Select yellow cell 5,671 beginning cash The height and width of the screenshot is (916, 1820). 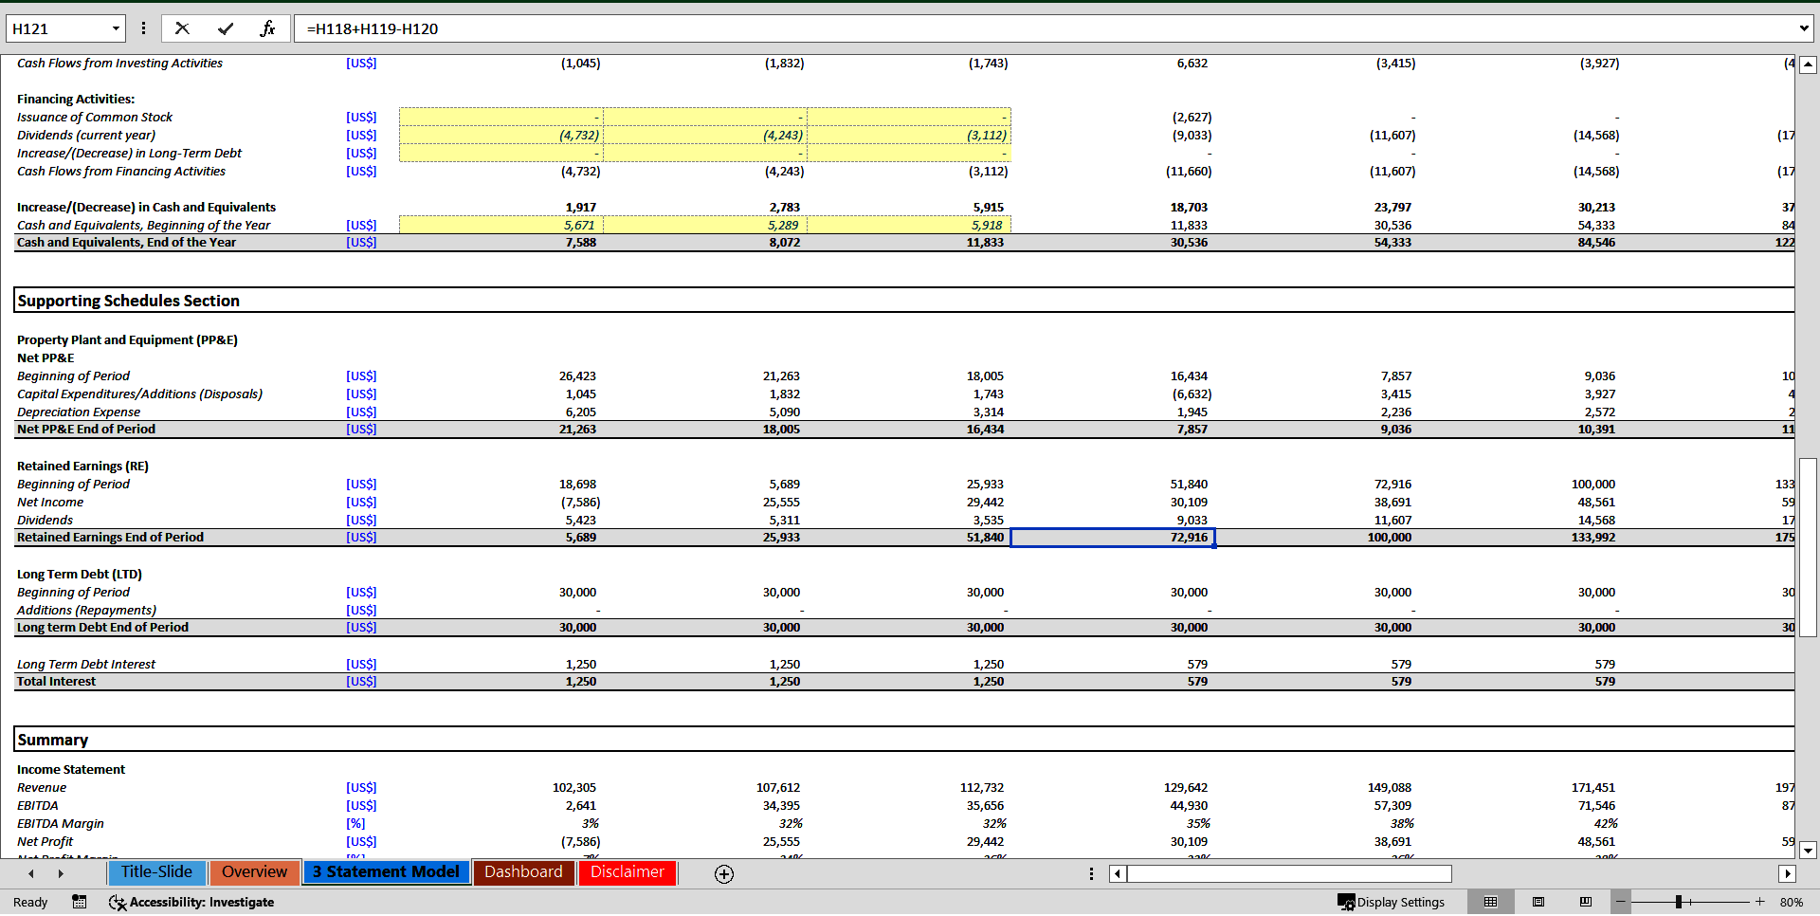pyautogui.click(x=500, y=225)
